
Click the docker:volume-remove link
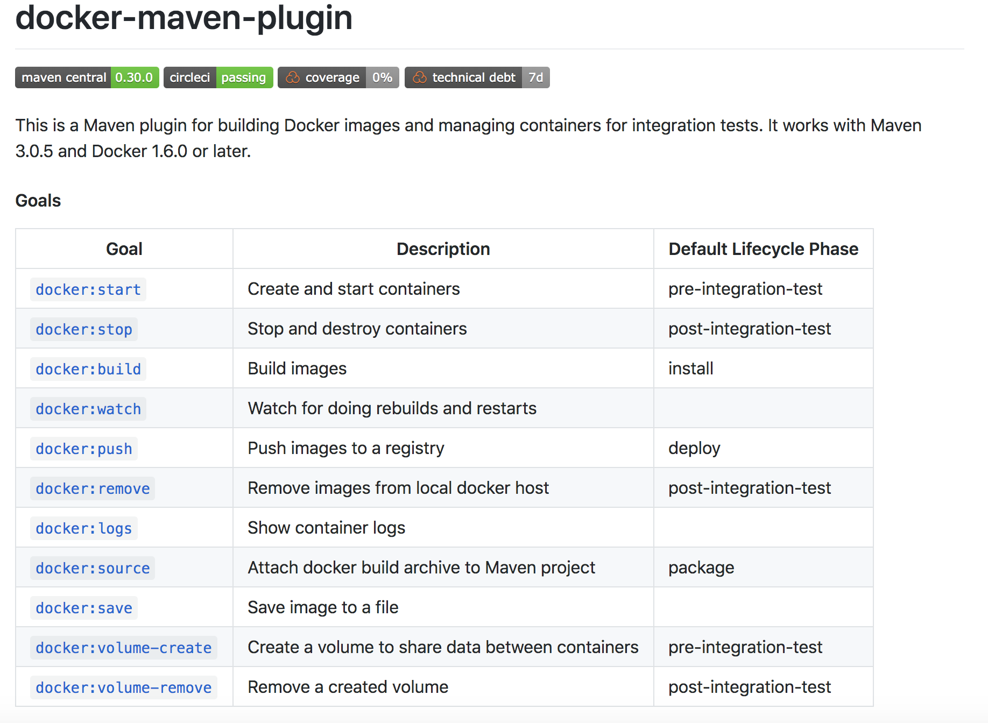pyautogui.click(x=124, y=687)
